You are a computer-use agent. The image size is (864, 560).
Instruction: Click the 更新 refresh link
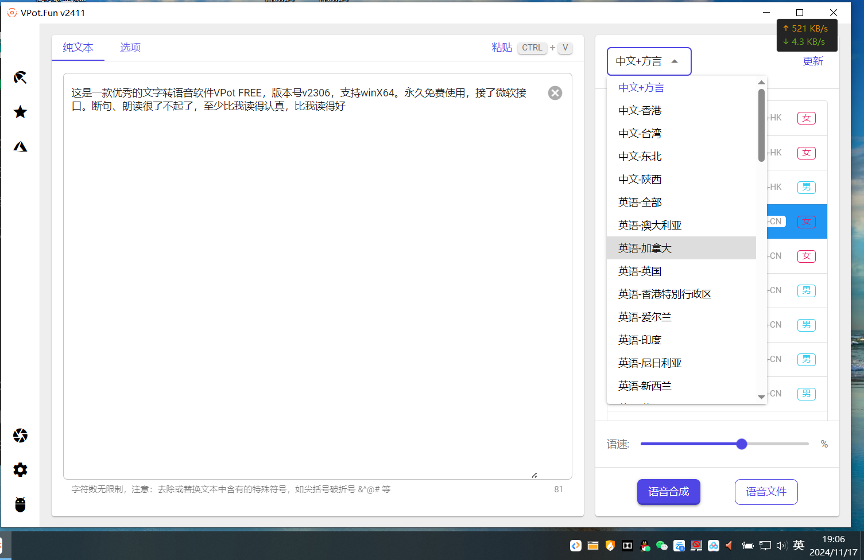point(813,61)
